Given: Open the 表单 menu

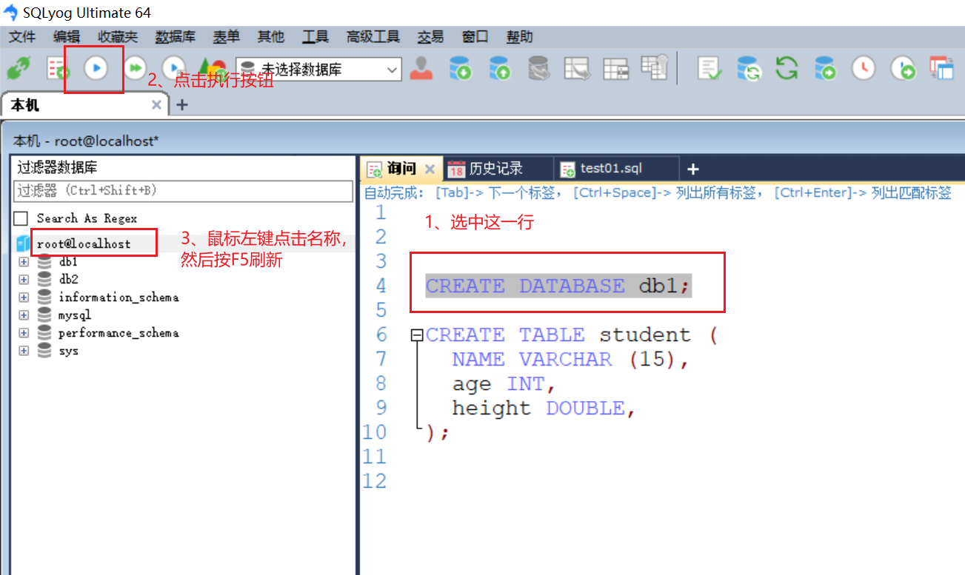Looking at the screenshot, I should [227, 36].
